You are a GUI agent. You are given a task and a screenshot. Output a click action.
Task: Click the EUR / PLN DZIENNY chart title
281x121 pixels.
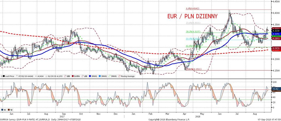192,16
